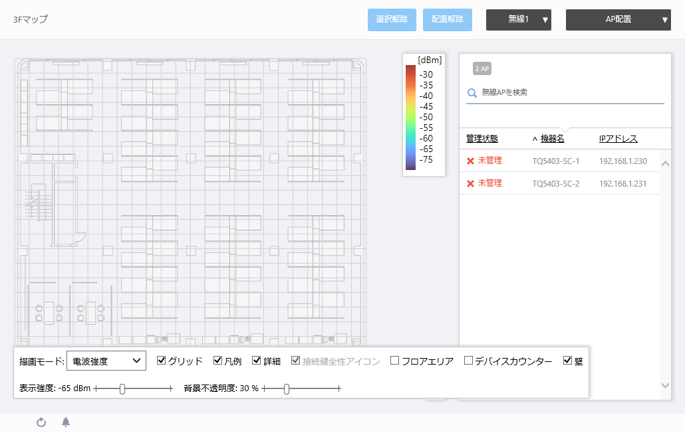Open the notification bell icon
Viewport: 685px width, 433px height.
coord(66,422)
